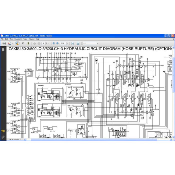Click the page size 16.54 x 11.69 in label
Image resolution: width=175 pixels, height=175 pixels.
pos(15,139)
